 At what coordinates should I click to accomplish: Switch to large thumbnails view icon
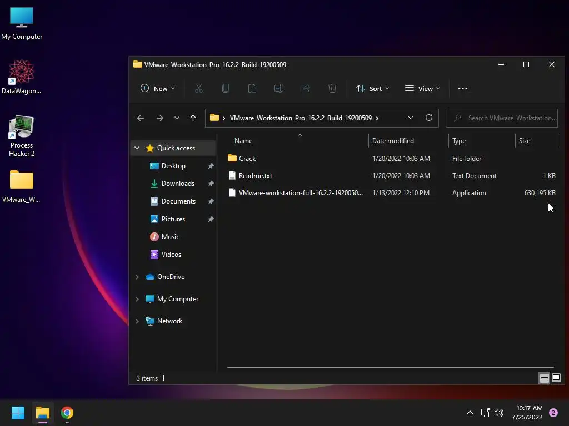[556, 378]
